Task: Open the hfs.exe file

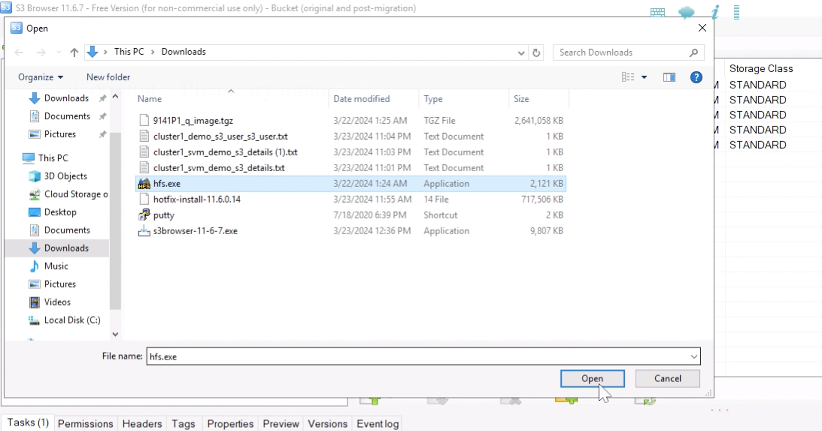Action: (x=592, y=378)
